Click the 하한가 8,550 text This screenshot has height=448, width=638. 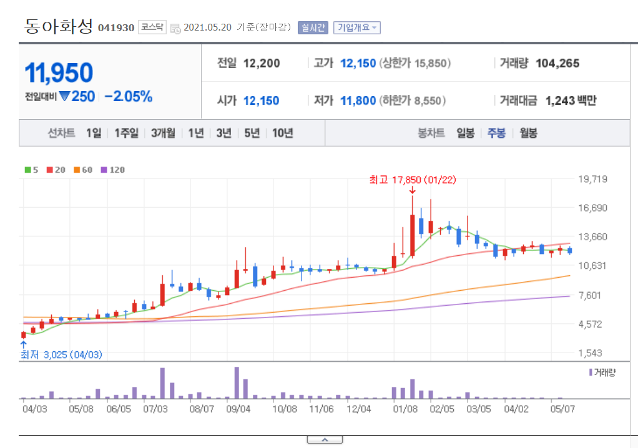[x=413, y=100]
